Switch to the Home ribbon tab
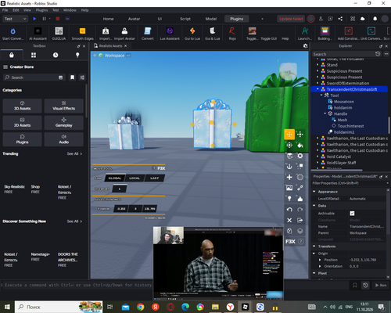Viewport: 391px width, 313px height. 108,19
